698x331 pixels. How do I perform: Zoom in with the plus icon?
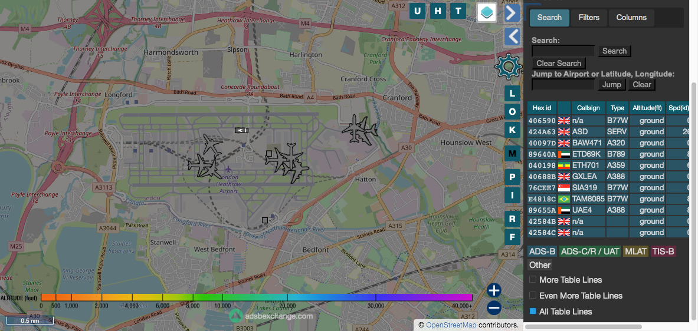[494, 290]
